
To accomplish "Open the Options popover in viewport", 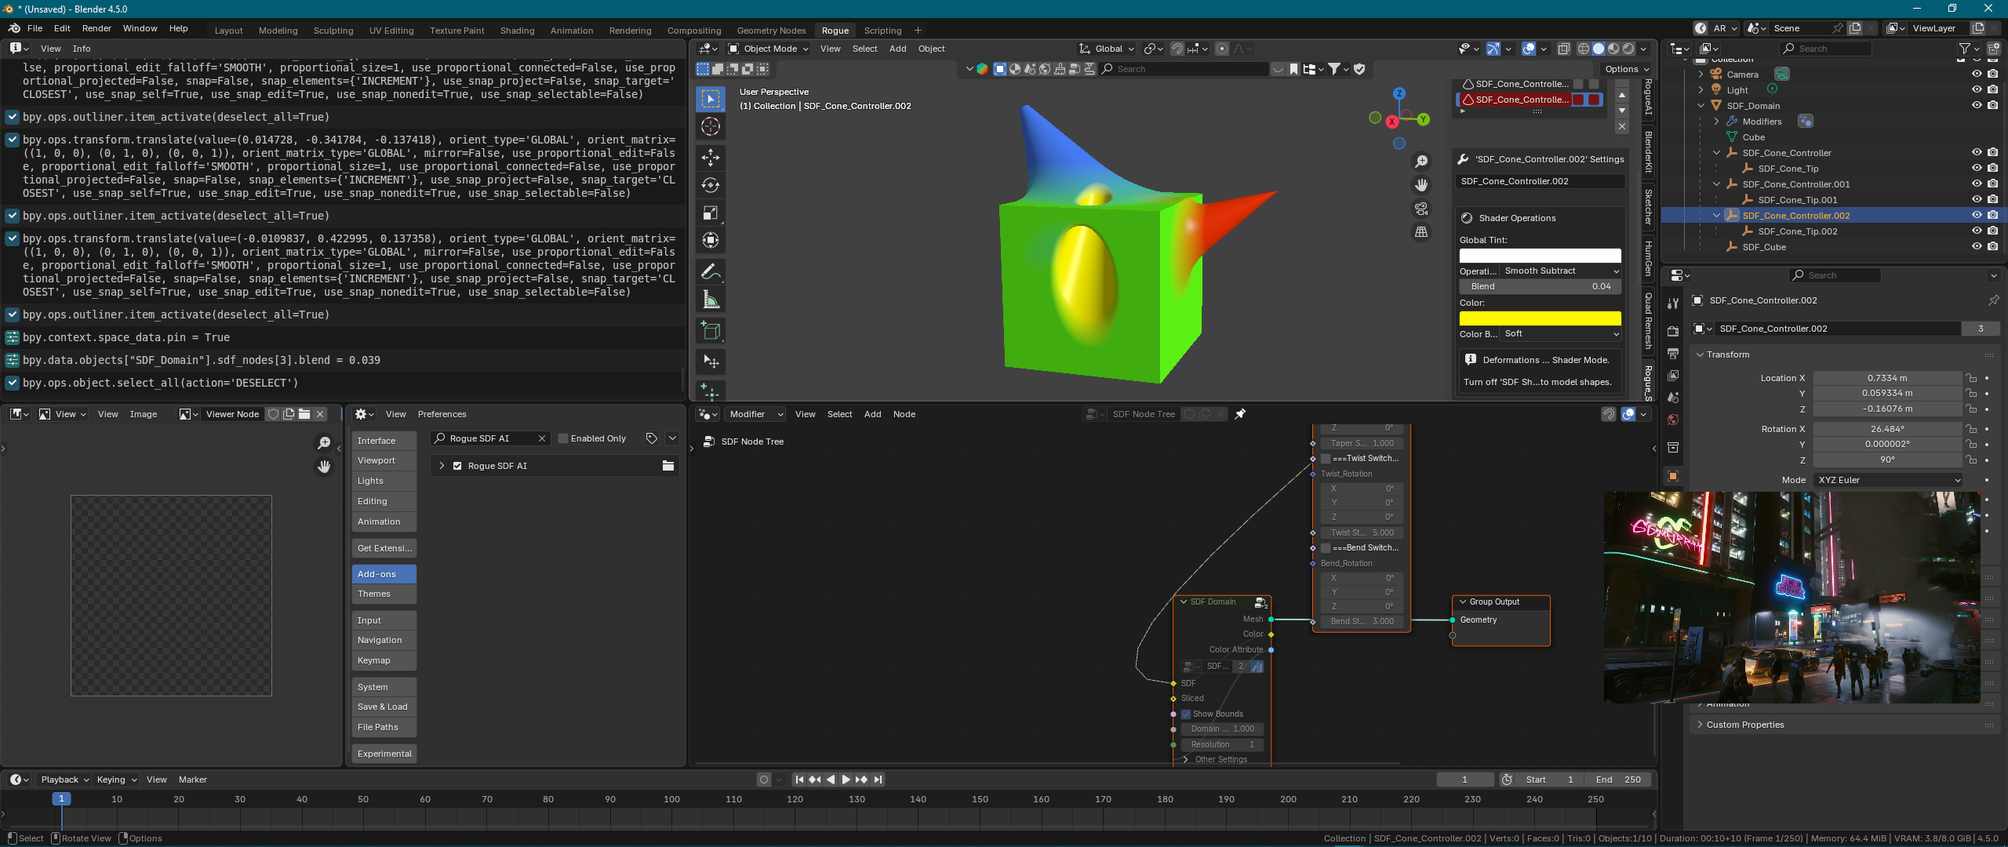I will [1627, 69].
